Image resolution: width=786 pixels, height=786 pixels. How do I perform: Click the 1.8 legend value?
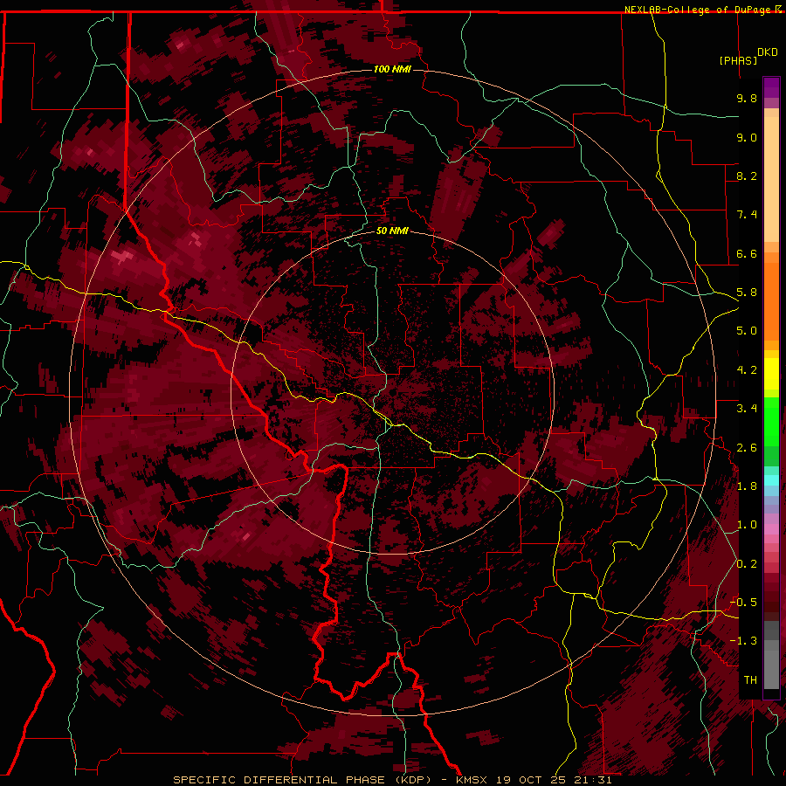(x=747, y=486)
